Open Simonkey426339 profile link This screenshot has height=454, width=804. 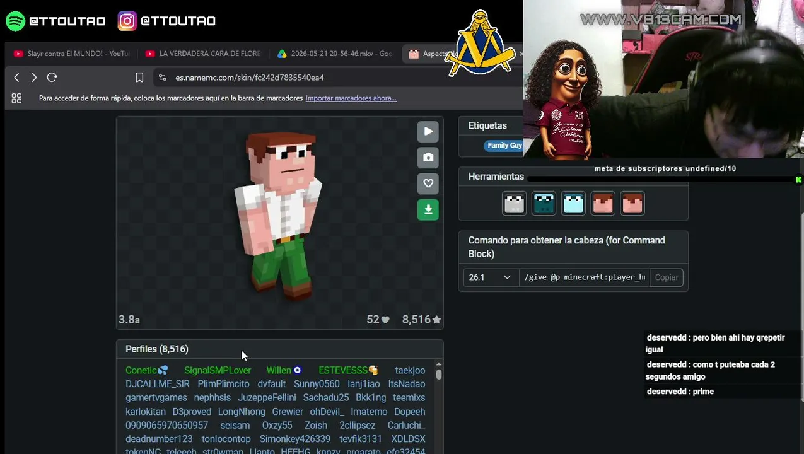click(x=295, y=439)
